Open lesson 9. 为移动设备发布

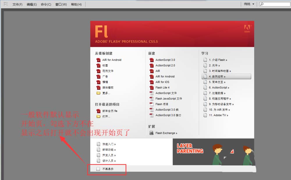coord(221,104)
